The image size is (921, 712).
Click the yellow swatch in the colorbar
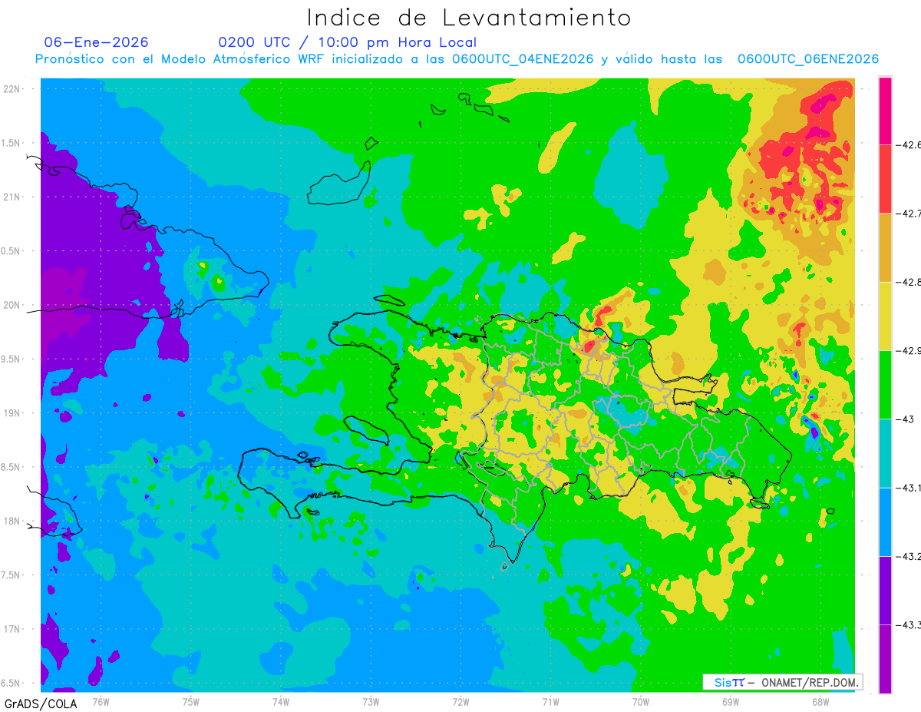click(885, 316)
